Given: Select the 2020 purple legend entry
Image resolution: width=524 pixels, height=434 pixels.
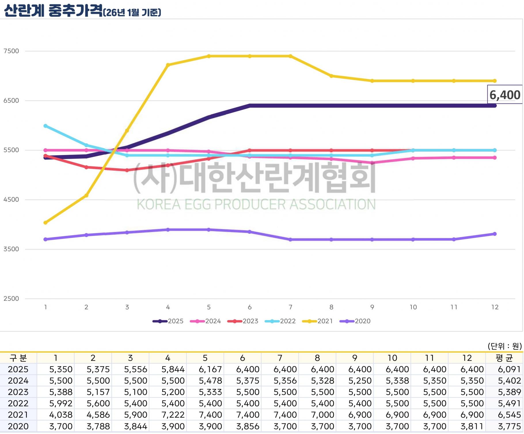Looking at the screenshot, I should [x=355, y=321].
